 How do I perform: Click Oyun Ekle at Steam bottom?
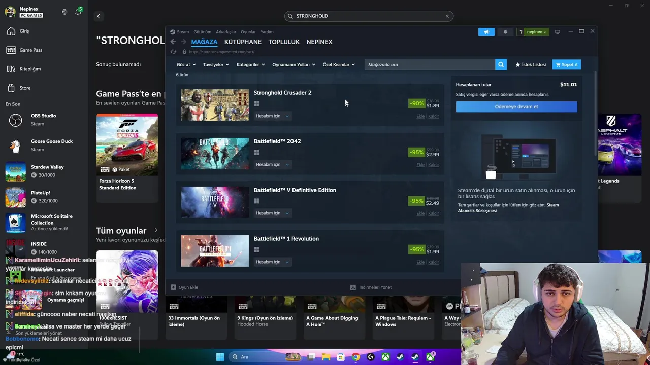click(184, 287)
